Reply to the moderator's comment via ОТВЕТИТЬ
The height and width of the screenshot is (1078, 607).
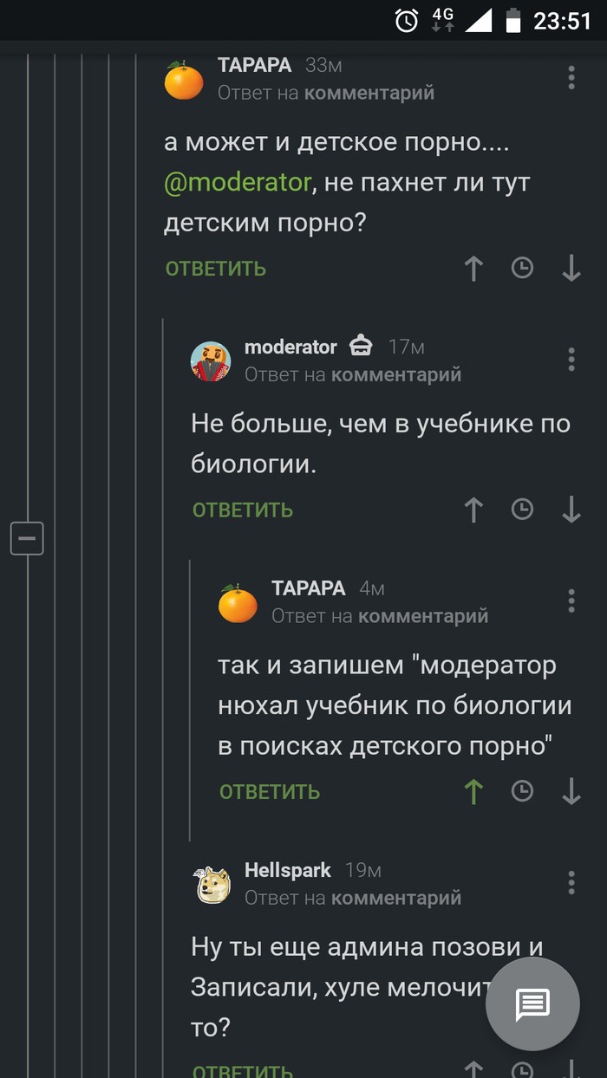(x=243, y=510)
